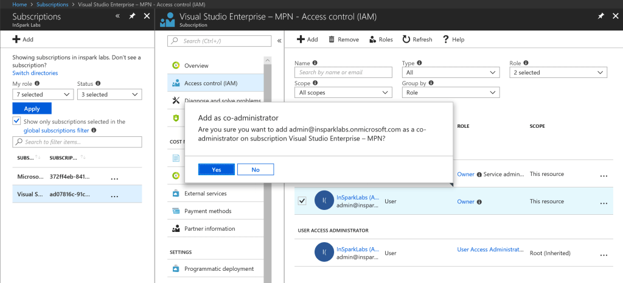Pin the Subscriptions blade
This screenshot has width=623, height=283.
132,16
